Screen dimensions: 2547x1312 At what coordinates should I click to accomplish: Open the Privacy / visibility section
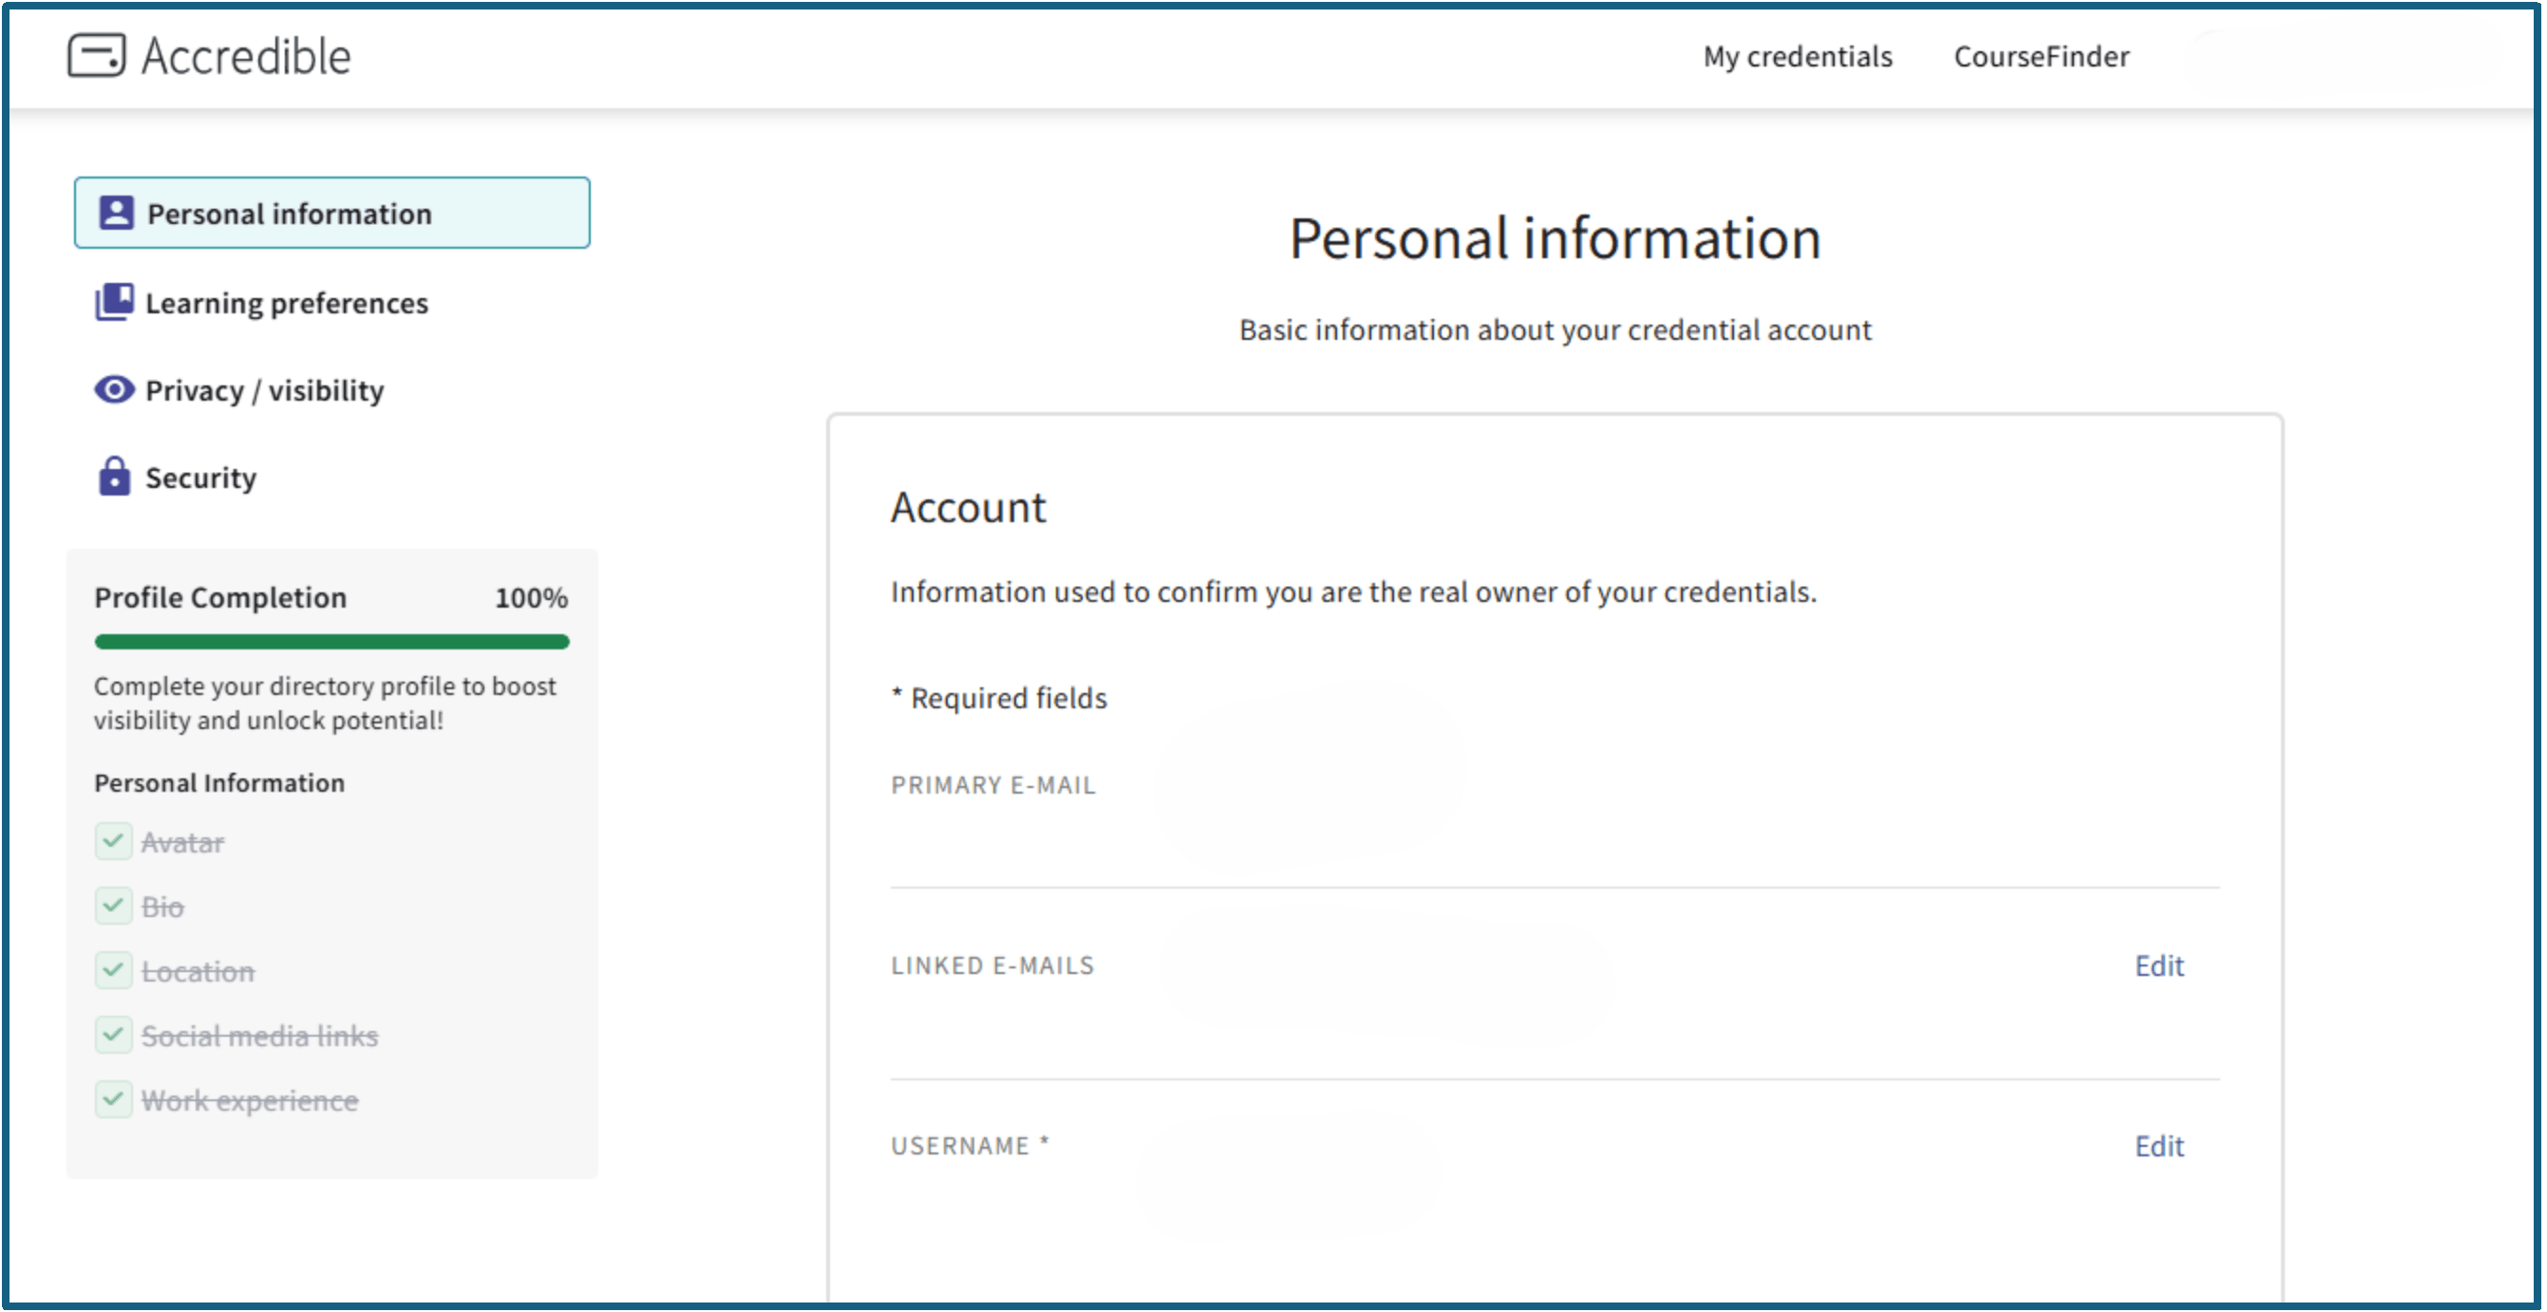264,390
